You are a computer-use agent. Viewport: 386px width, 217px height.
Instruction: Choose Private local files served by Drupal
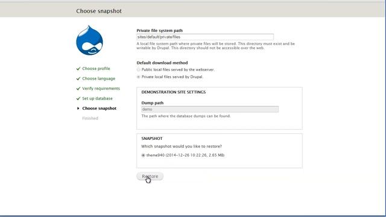pos(138,77)
